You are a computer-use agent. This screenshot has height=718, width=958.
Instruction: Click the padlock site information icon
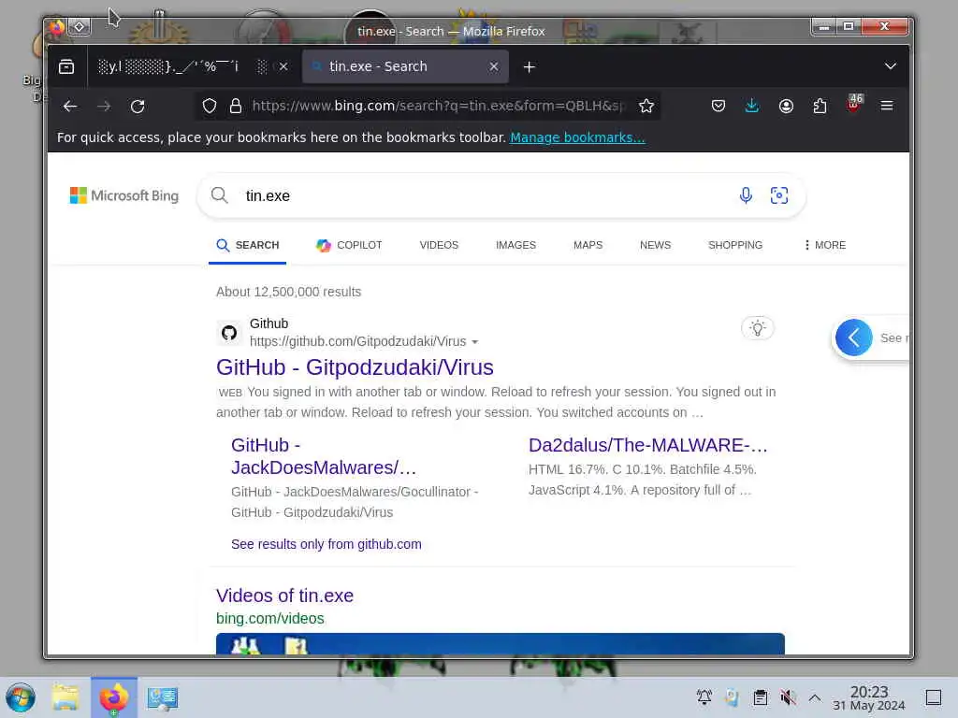pos(236,107)
